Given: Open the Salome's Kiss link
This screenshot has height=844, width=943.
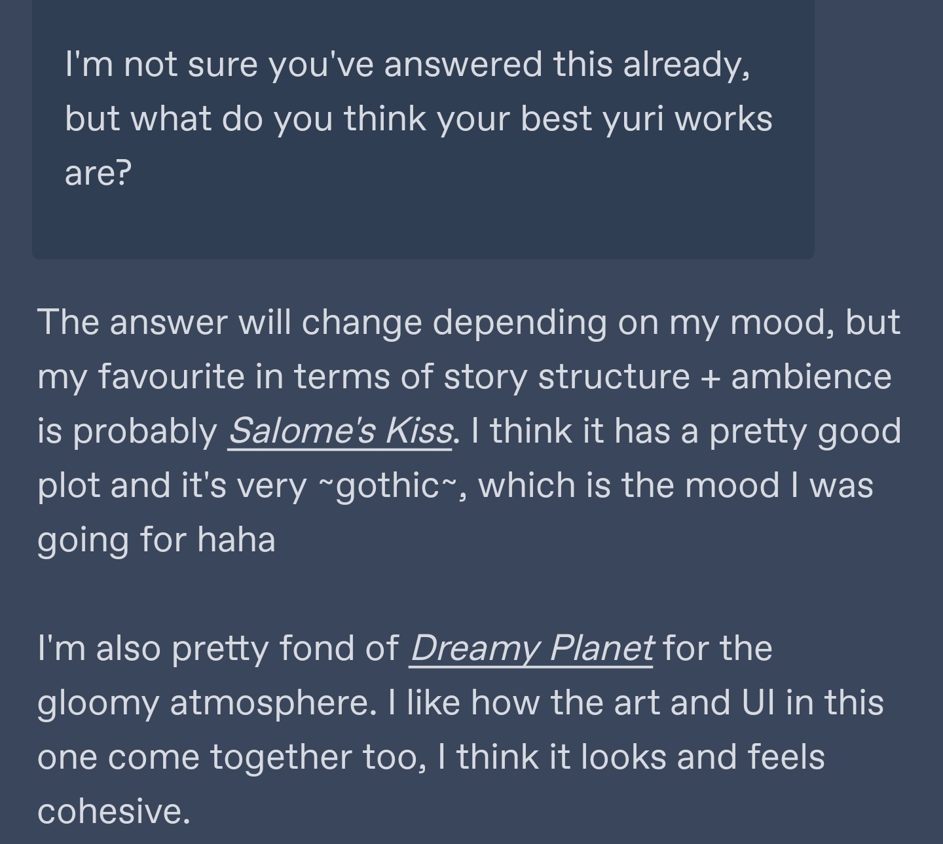Looking at the screenshot, I should click(340, 431).
